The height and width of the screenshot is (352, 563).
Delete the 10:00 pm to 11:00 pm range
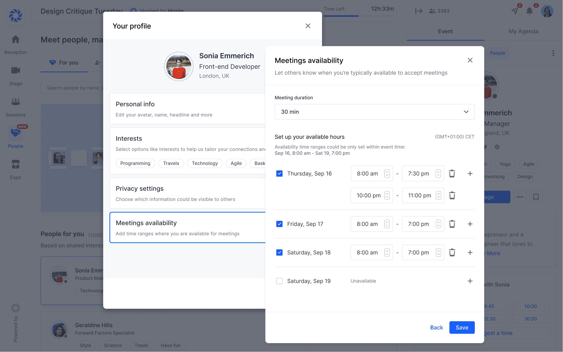[x=452, y=195]
